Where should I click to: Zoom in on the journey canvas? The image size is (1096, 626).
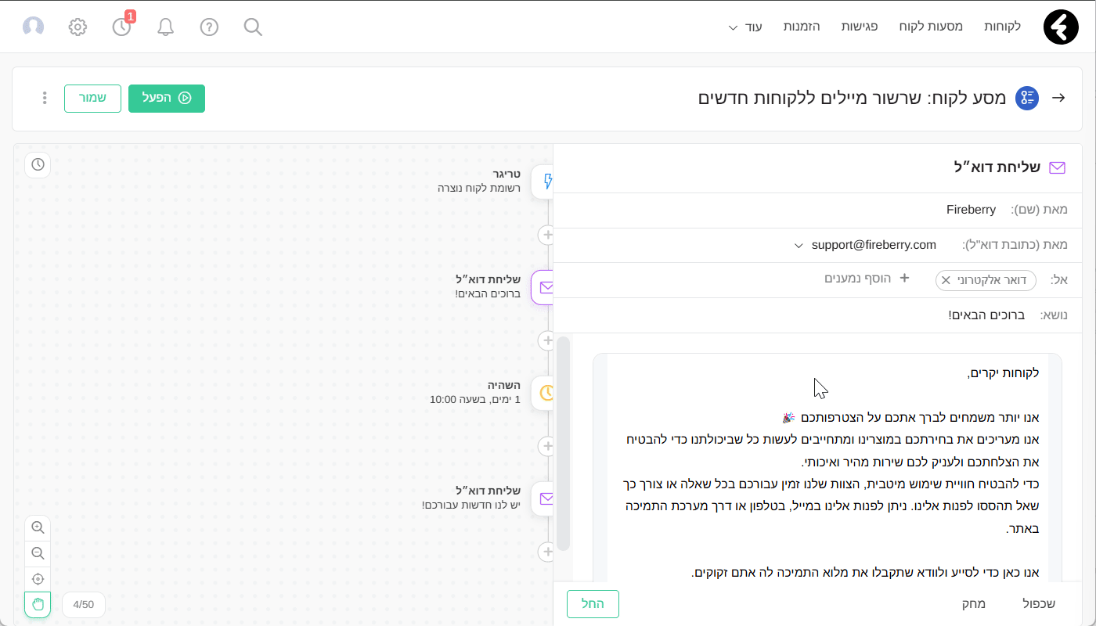(38, 528)
